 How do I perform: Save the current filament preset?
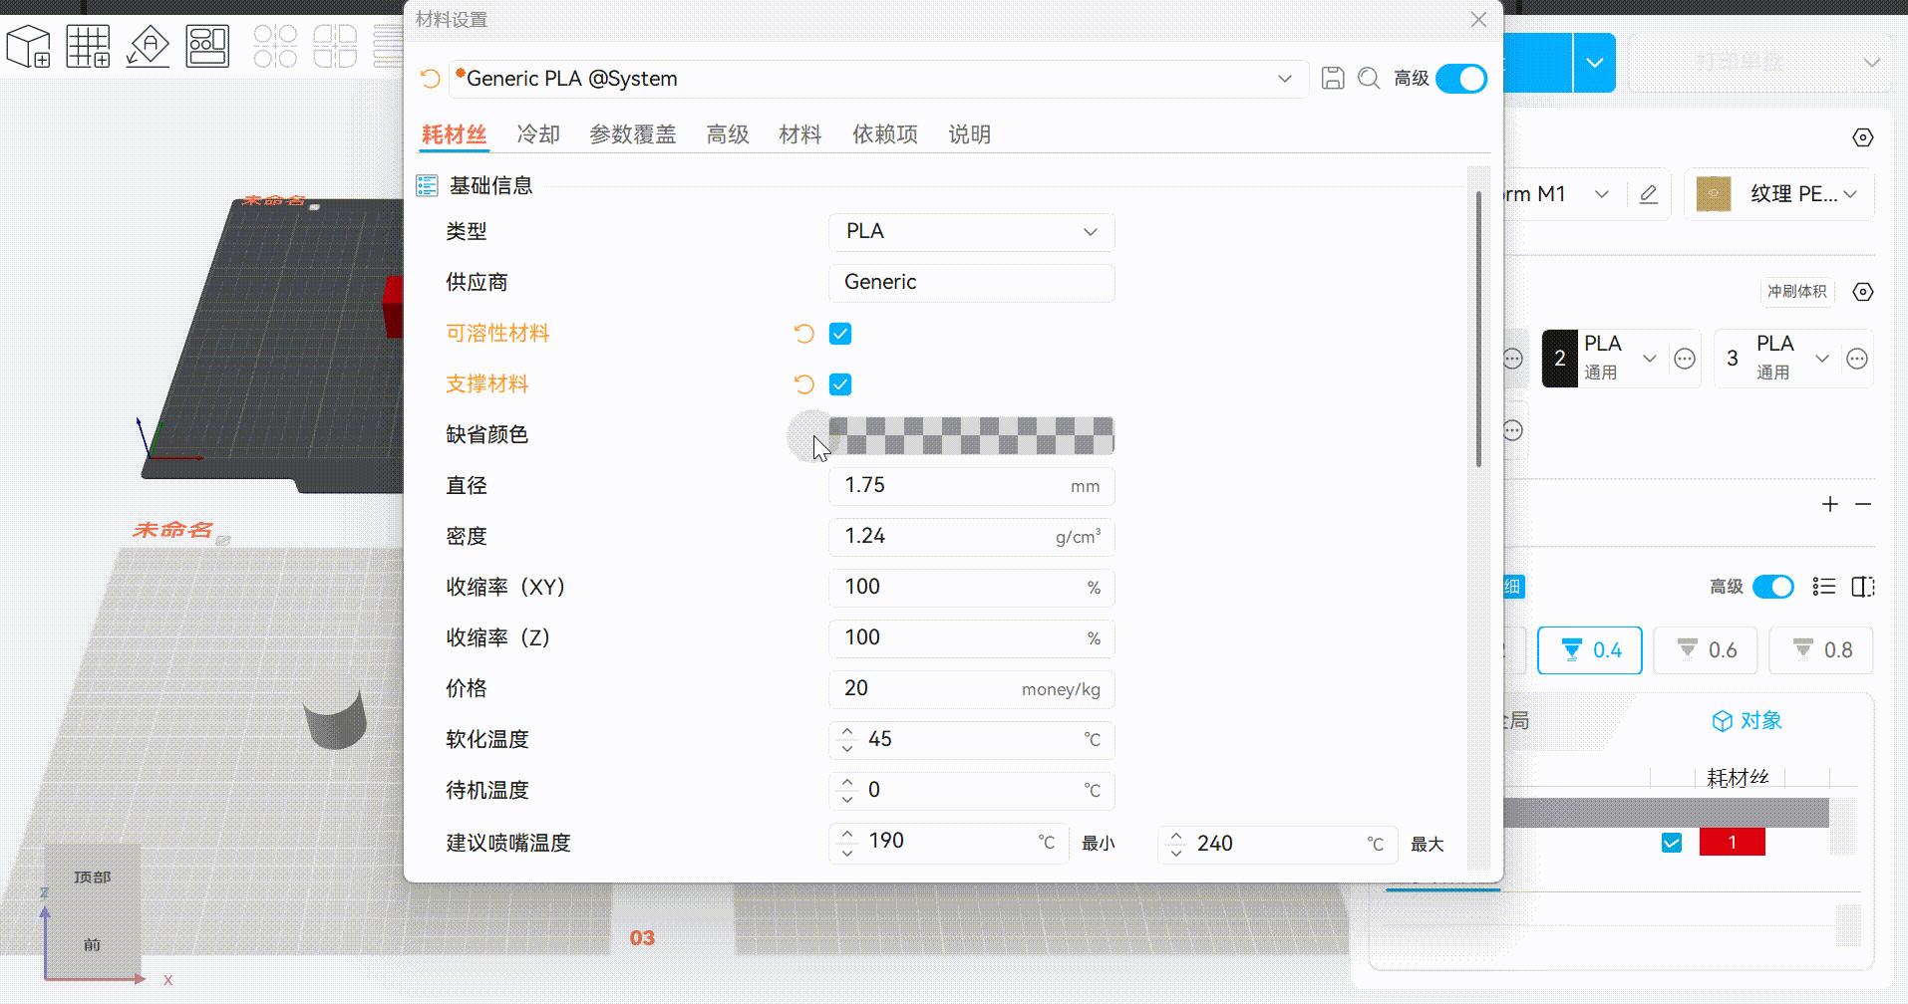coord(1333,79)
